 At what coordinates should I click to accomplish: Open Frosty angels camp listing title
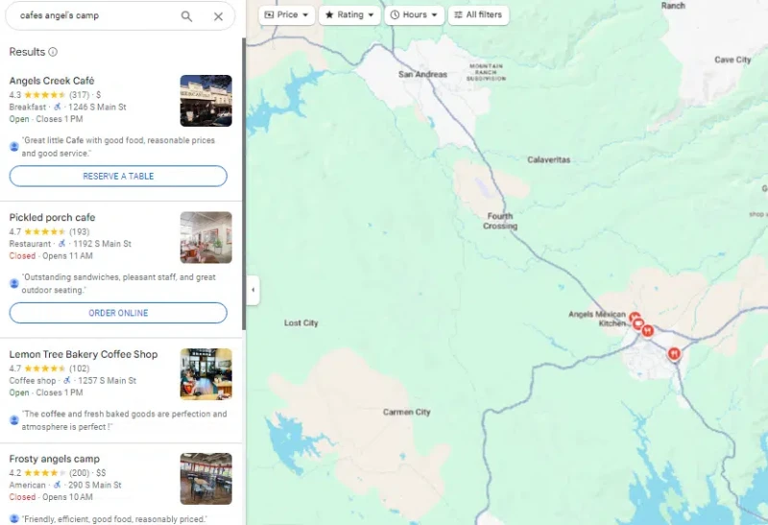(55, 459)
